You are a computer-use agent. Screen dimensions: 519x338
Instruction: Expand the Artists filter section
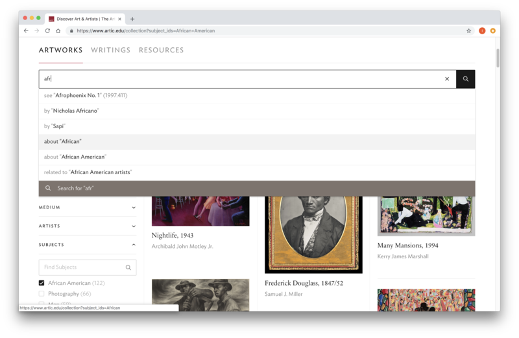pos(88,226)
